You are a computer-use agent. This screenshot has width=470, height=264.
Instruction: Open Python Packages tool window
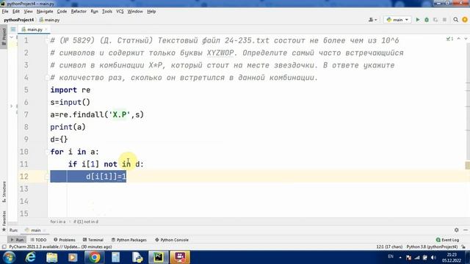tap(129, 240)
